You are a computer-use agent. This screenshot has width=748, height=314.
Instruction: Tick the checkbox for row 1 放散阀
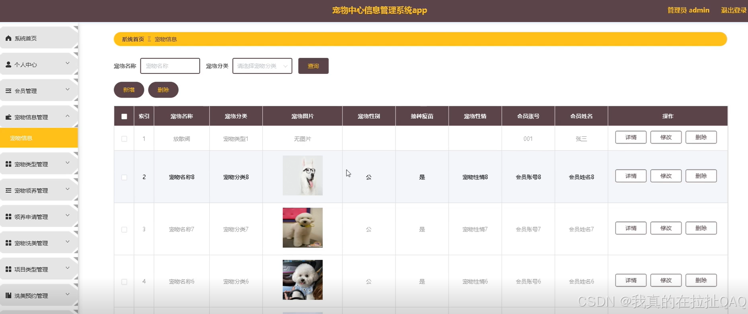click(124, 139)
